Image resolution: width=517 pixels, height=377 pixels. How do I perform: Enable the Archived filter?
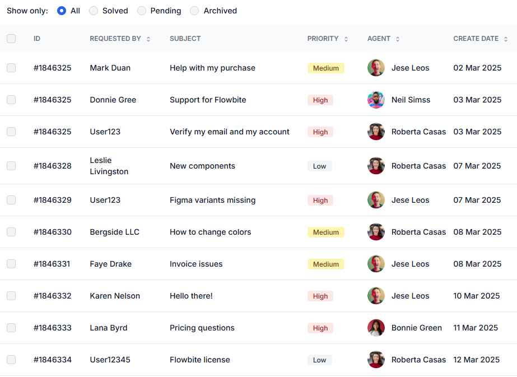point(194,11)
